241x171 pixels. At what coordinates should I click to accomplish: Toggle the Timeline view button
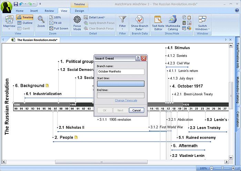[x=25, y=17]
